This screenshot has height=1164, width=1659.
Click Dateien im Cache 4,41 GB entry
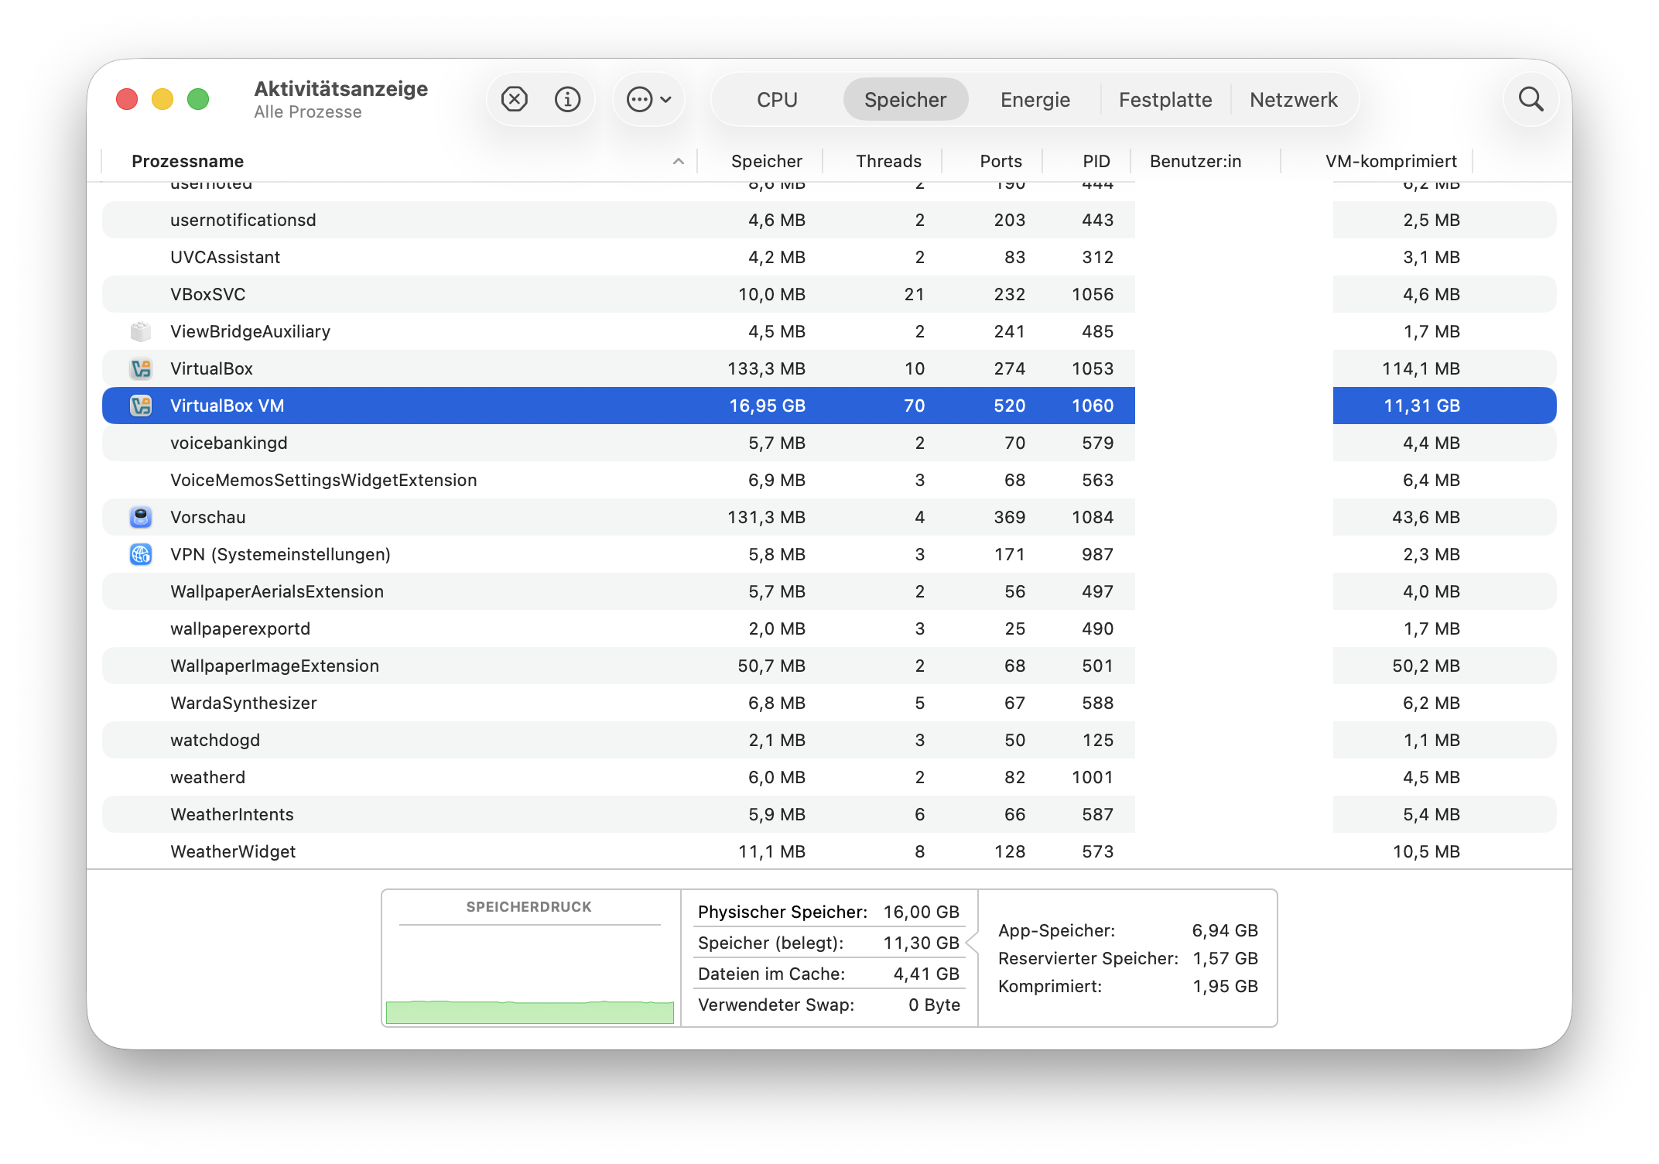pyautogui.click(x=829, y=974)
